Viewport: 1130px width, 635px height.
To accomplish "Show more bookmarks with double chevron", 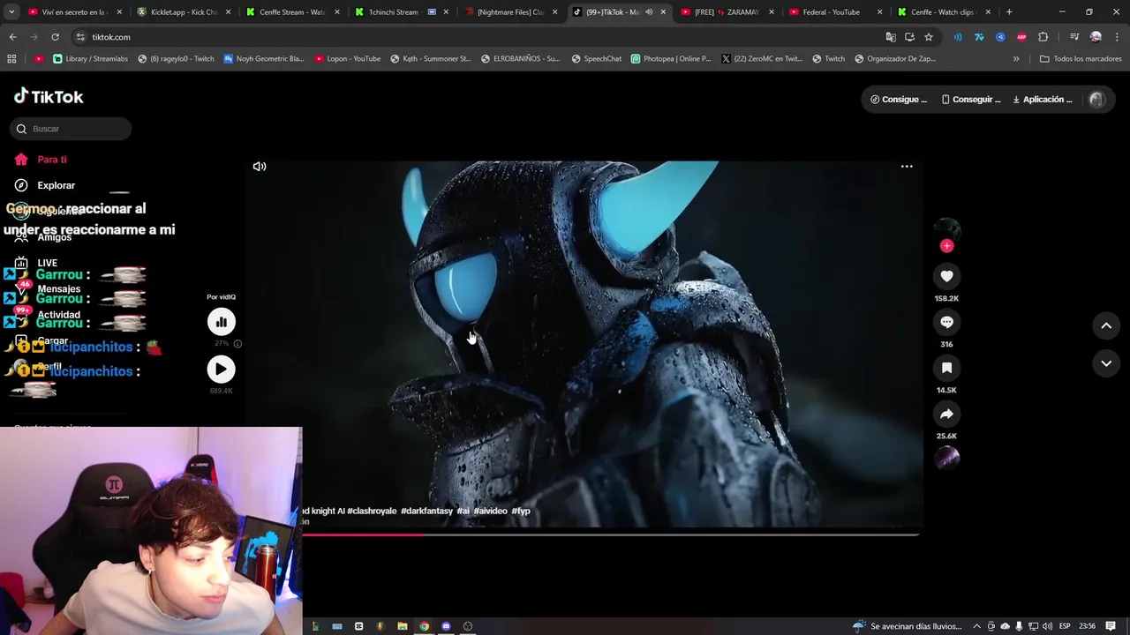I will (x=1016, y=59).
